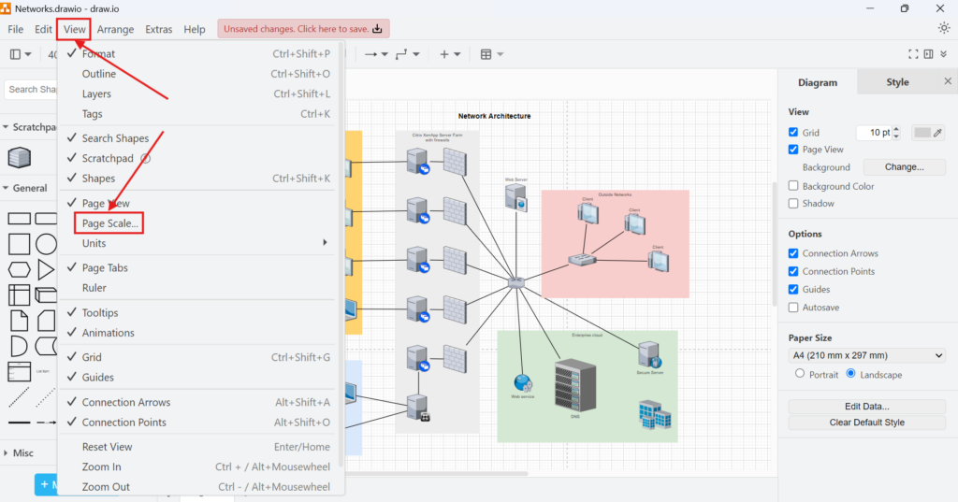Enable the Background Color checkbox
The image size is (958, 502).
point(793,186)
